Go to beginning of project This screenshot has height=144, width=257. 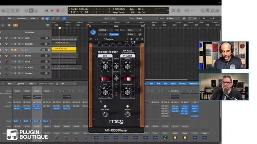click(x=47, y=11)
